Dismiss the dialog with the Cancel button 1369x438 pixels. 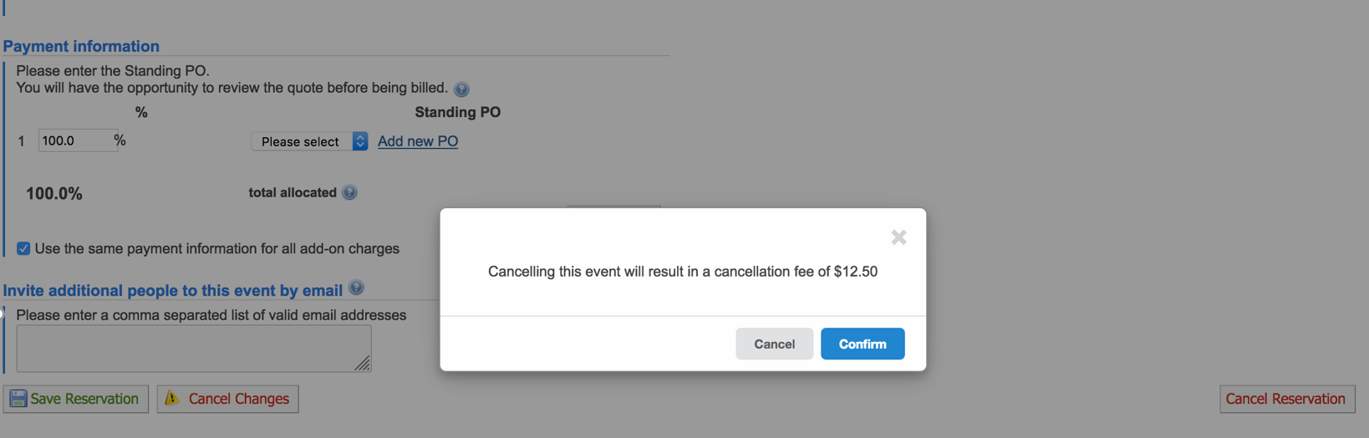click(774, 344)
